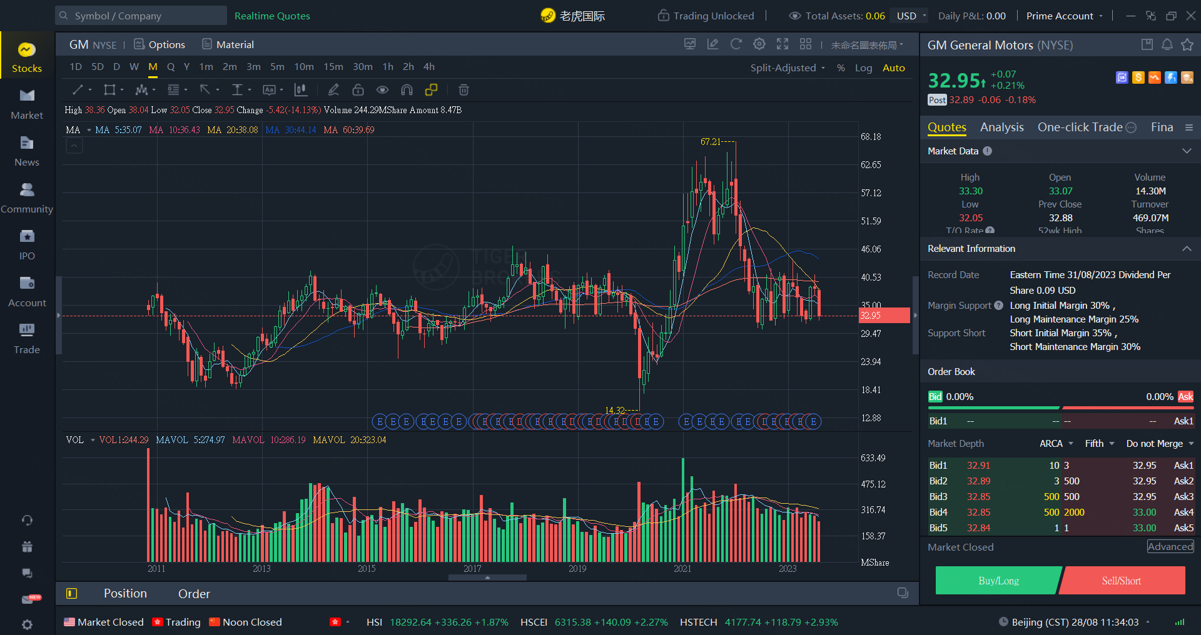1201x635 pixels.
Task: Select the 15m timeframe
Action: [333, 66]
